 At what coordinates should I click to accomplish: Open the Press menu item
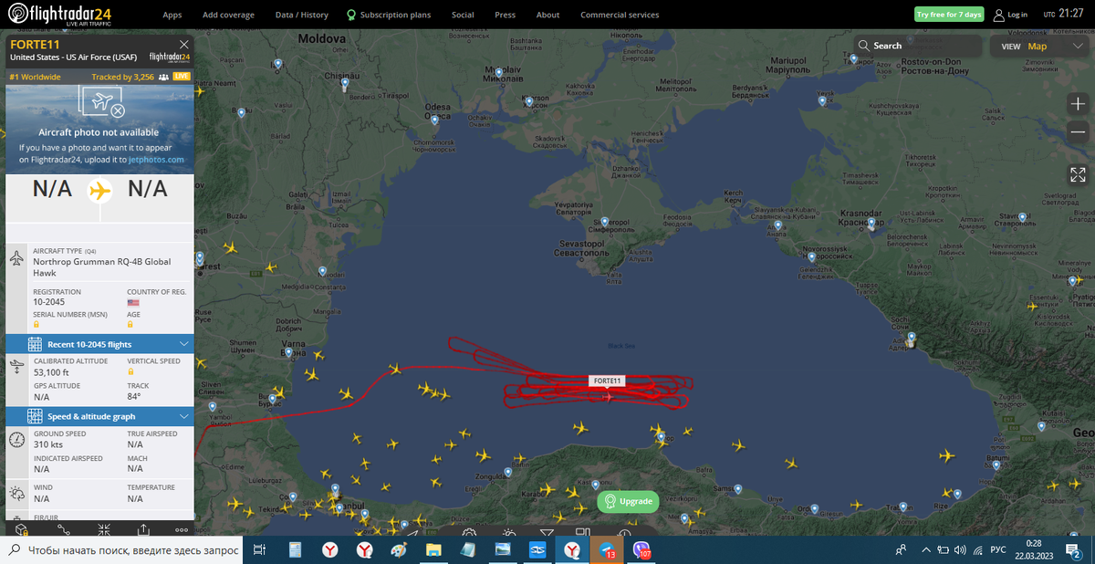tap(505, 15)
